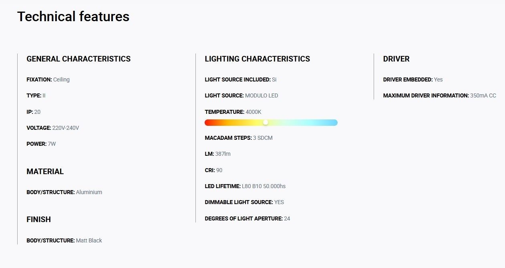
Task: Select the General Characteristics heading
Action: coord(78,59)
